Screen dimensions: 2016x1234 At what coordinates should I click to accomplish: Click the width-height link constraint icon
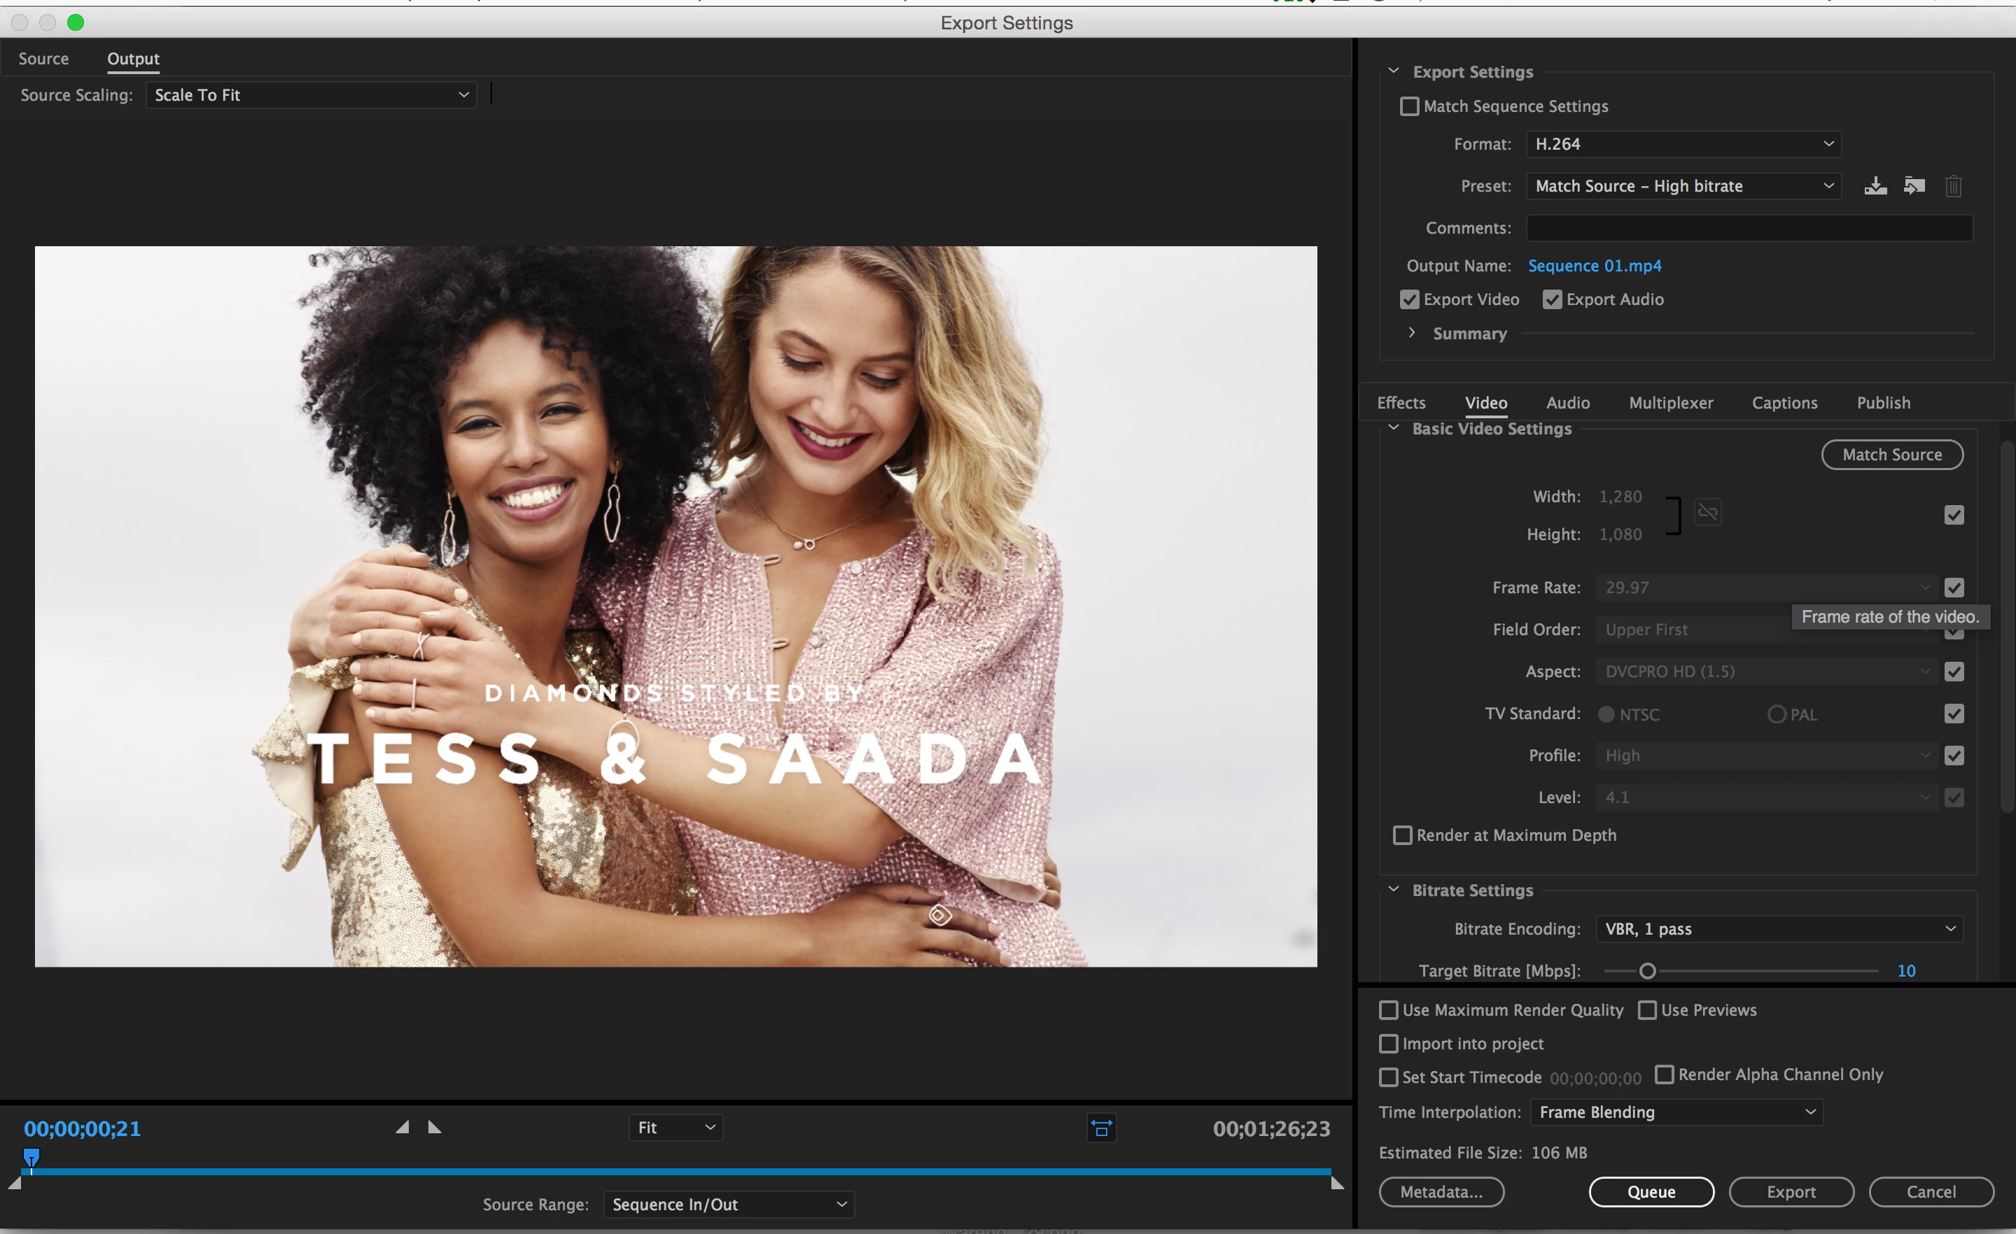click(1707, 513)
